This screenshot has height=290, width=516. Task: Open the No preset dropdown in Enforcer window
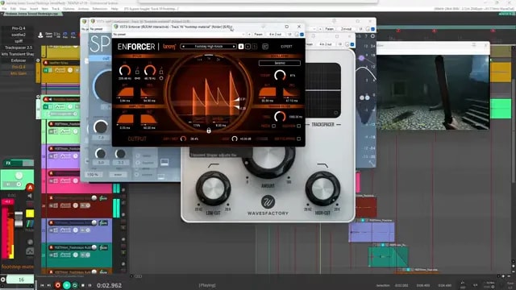click(179, 34)
